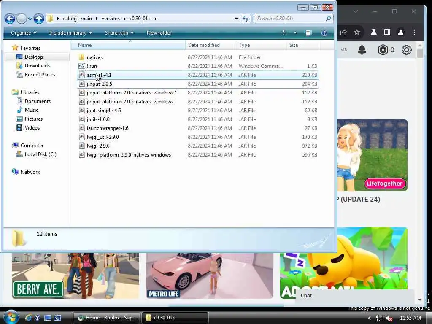Select jinput-2.0.5 JAR file

click(x=198, y=84)
